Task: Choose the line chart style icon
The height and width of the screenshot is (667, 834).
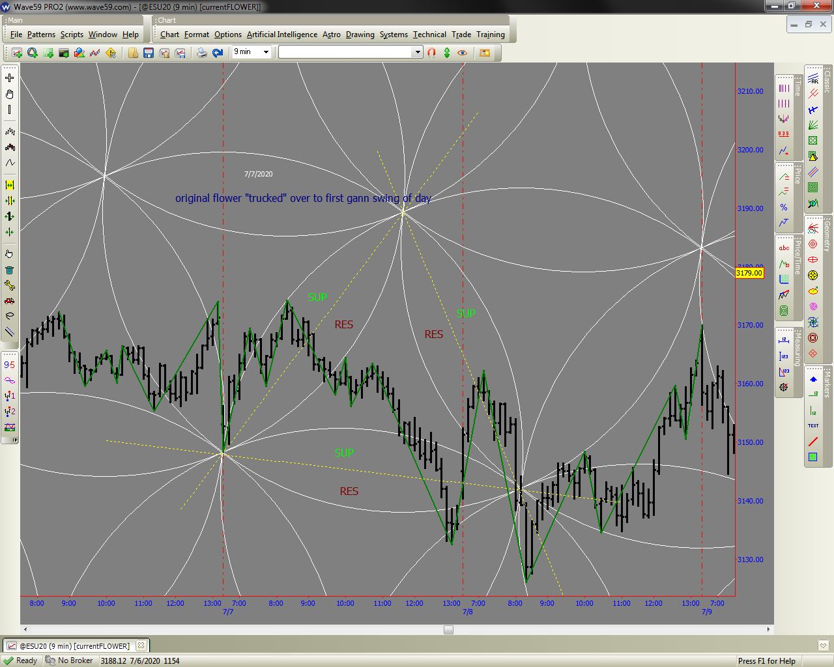Action: 10,163
